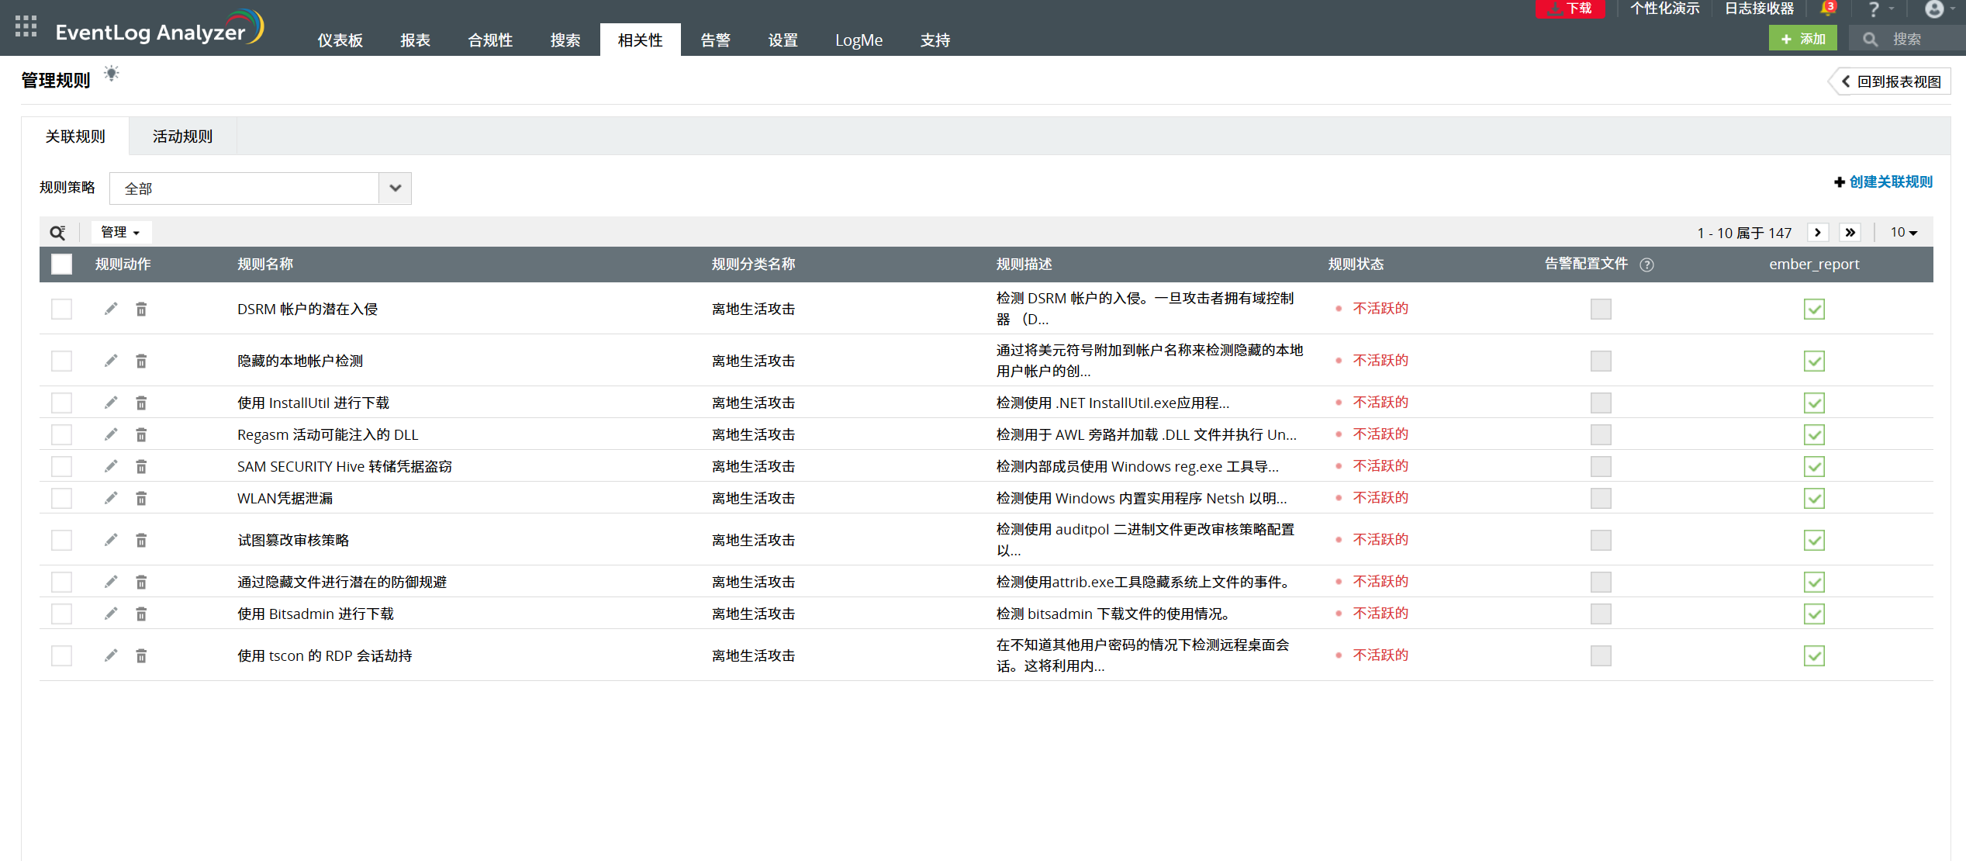Delete the 使用 InstallUtil 进行下载 rule

(141, 403)
